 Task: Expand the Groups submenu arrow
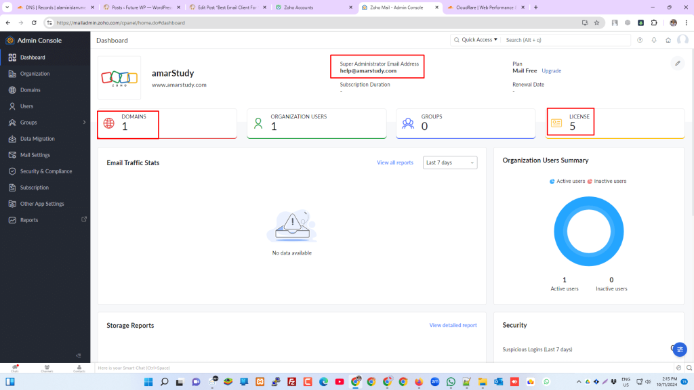(84, 123)
